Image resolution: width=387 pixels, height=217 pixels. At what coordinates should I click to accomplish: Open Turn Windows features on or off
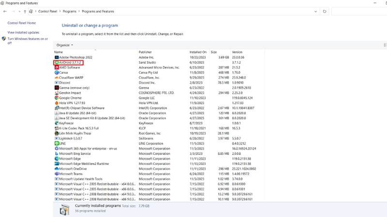point(28,41)
